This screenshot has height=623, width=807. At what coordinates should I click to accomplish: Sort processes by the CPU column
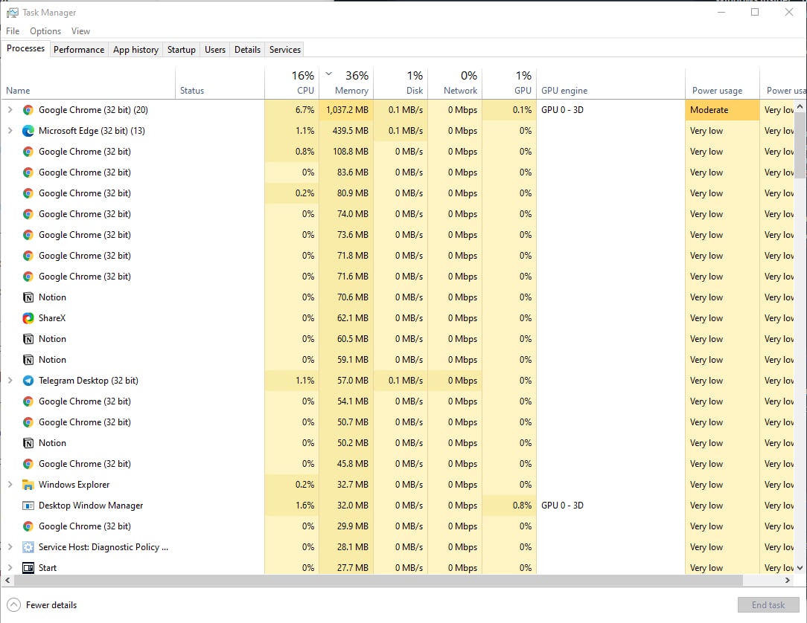pyautogui.click(x=292, y=84)
